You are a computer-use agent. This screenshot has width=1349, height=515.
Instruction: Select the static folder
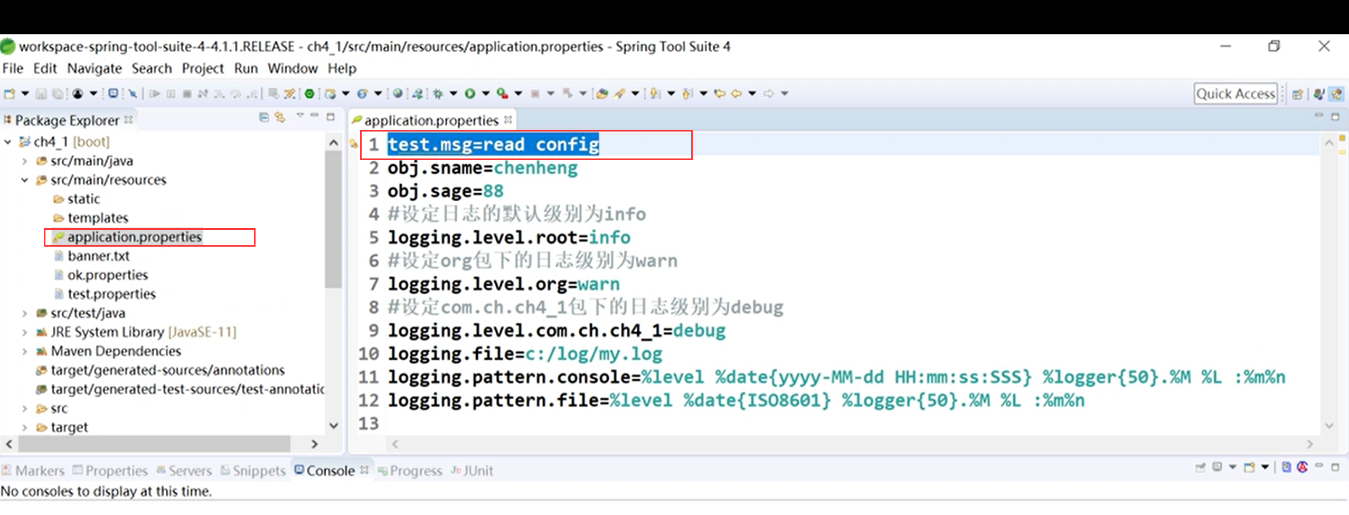(x=83, y=199)
